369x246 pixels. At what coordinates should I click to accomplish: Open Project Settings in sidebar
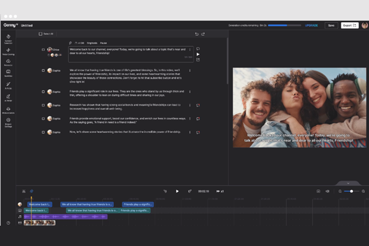[8, 121]
